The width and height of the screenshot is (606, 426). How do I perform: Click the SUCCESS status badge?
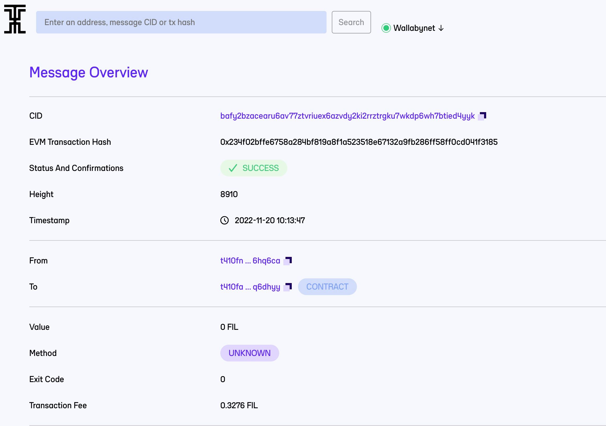click(254, 168)
